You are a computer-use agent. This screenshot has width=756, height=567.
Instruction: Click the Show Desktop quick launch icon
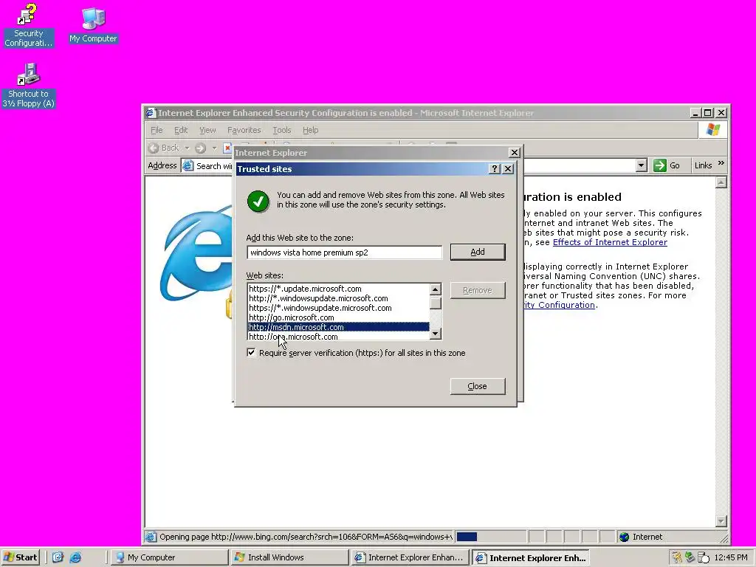coord(58,557)
